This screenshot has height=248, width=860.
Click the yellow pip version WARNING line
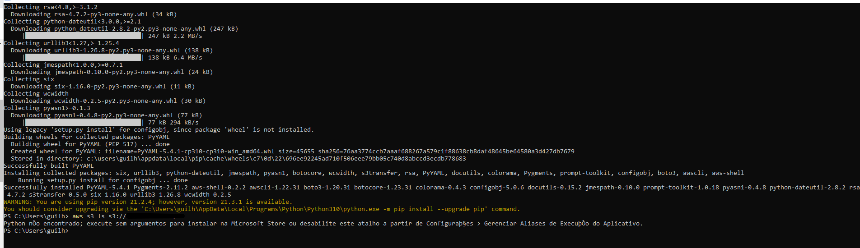(148, 202)
